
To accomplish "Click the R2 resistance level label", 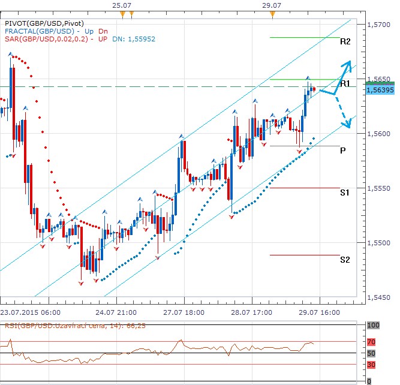I will tap(345, 42).
